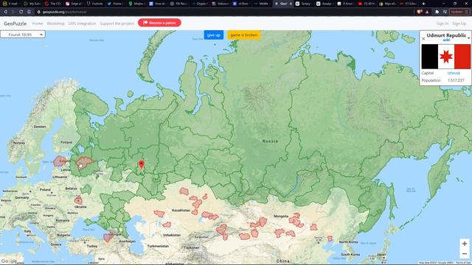472x265 pixels.
Task: Open the Home menu link
Action: coord(38,24)
